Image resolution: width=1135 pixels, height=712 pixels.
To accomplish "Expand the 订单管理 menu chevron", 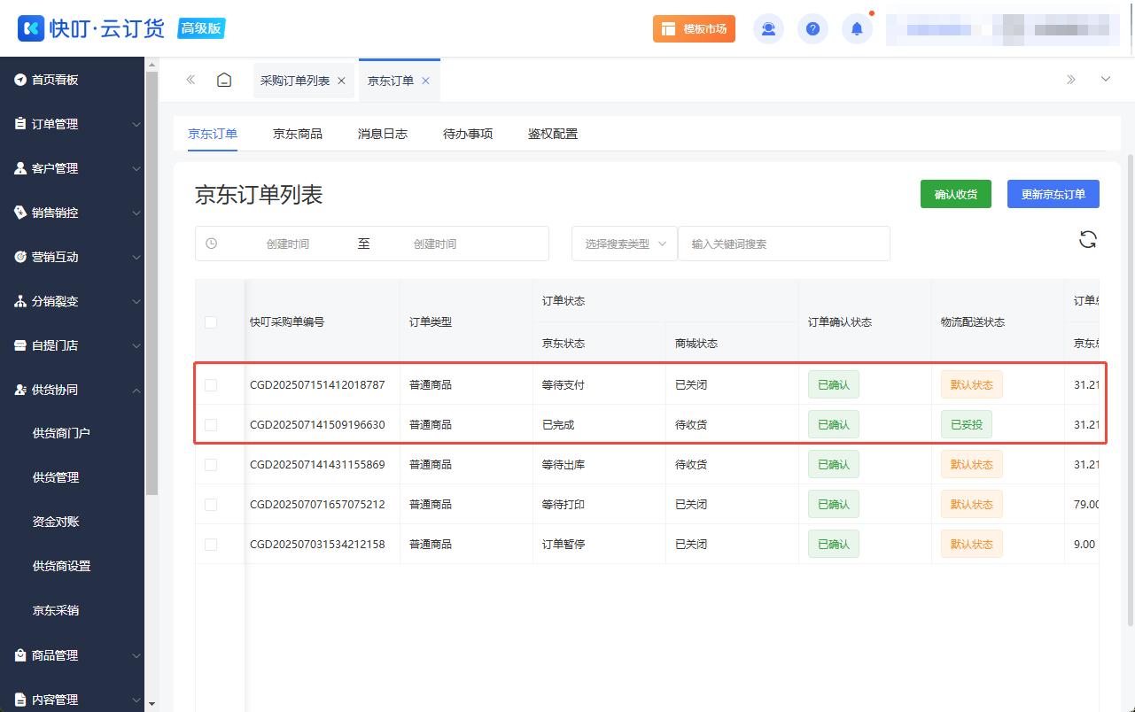I will [136, 125].
